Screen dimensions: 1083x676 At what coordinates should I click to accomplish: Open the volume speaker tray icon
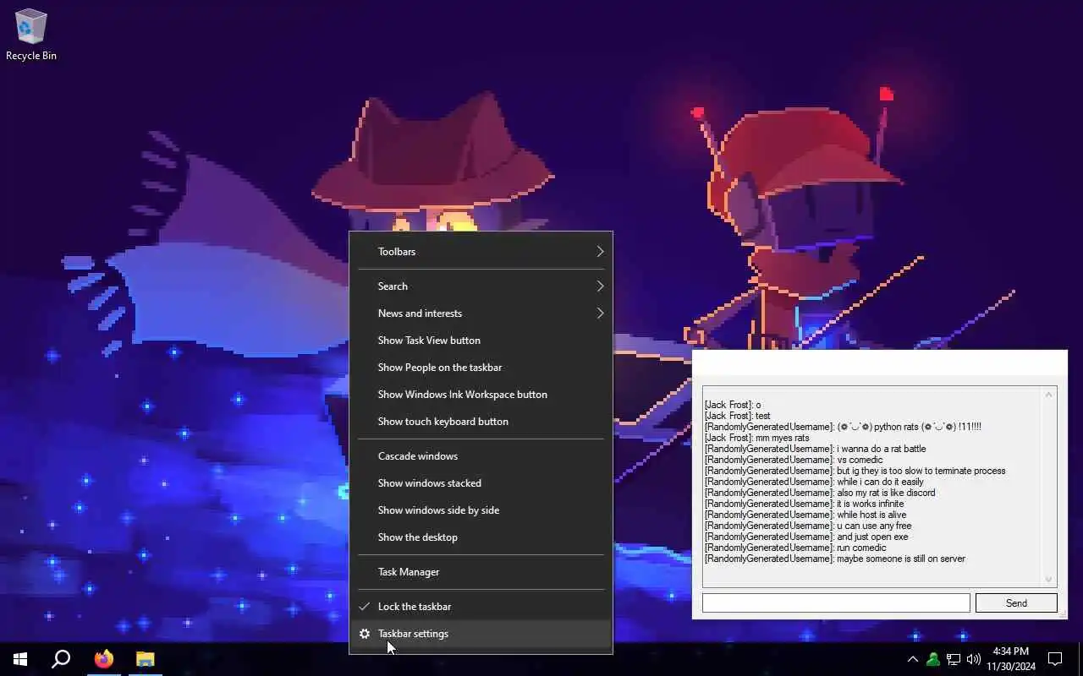974,659
